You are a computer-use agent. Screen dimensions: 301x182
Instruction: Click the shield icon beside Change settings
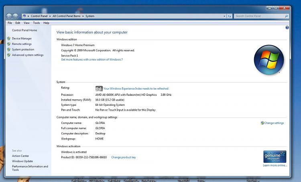[262, 123]
